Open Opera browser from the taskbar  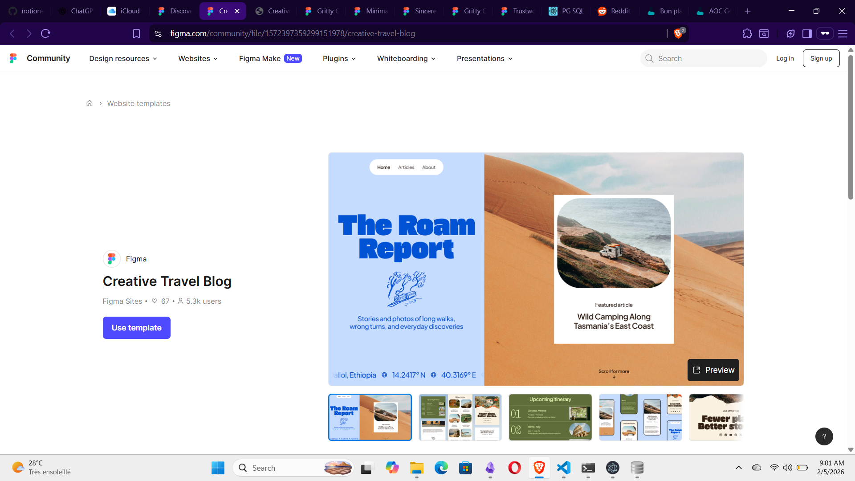[515, 468]
